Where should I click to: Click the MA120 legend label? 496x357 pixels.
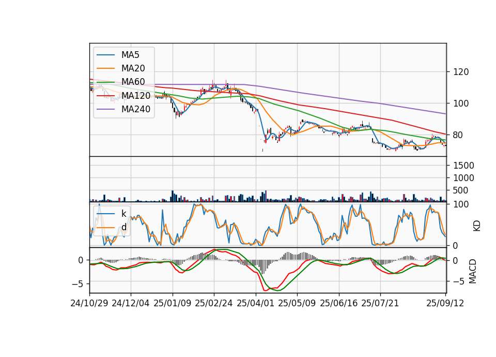pyautogui.click(x=136, y=95)
